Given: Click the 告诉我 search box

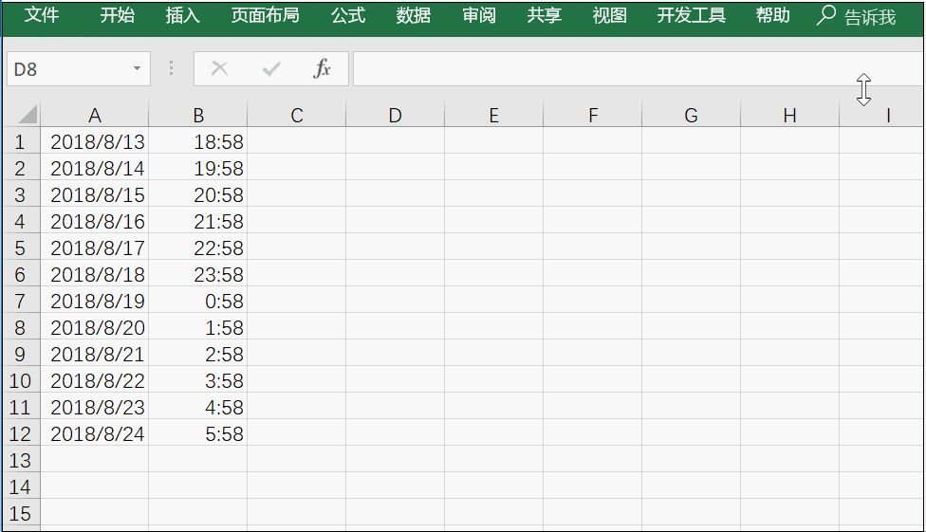Looking at the screenshot, I should tap(870, 17).
